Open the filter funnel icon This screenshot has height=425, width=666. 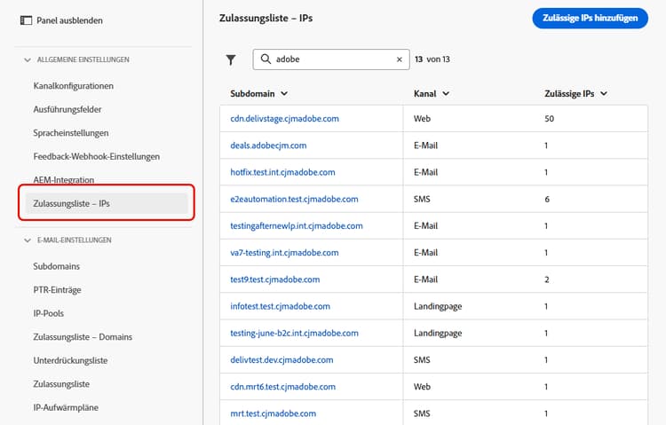[231, 59]
